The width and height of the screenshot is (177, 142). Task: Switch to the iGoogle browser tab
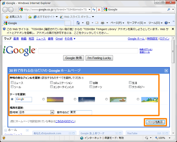point(34,23)
